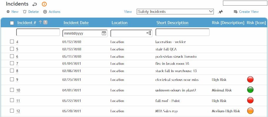This screenshot has height=117, width=268.
Task: Click the red risk icon for incident 9
Action: coord(250,79)
